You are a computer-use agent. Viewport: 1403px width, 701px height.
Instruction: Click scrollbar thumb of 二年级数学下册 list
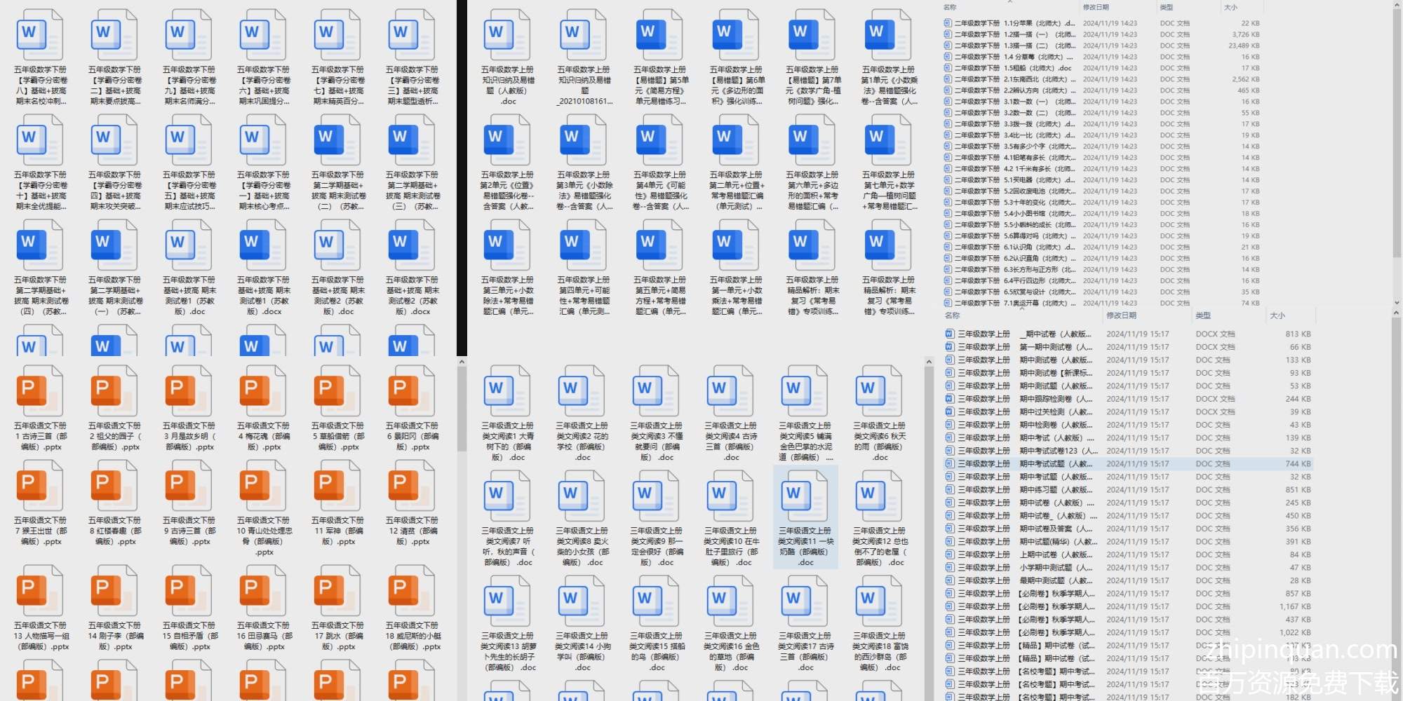coord(1396,133)
